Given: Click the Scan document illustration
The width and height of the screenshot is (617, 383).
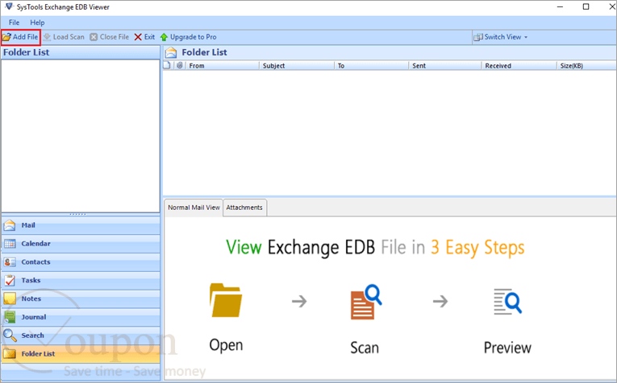Looking at the screenshot, I should click(365, 302).
